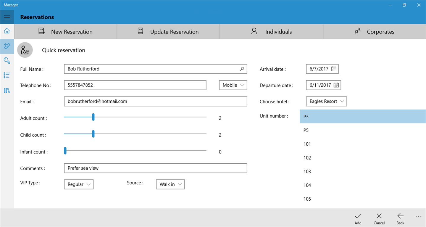Click the Adult count slider handle
The image size is (426, 227).
click(x=93, y=117)
